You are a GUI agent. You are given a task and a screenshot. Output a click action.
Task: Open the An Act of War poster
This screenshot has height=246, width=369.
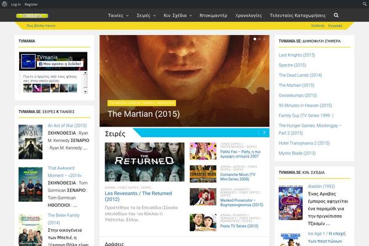(30, 142)
